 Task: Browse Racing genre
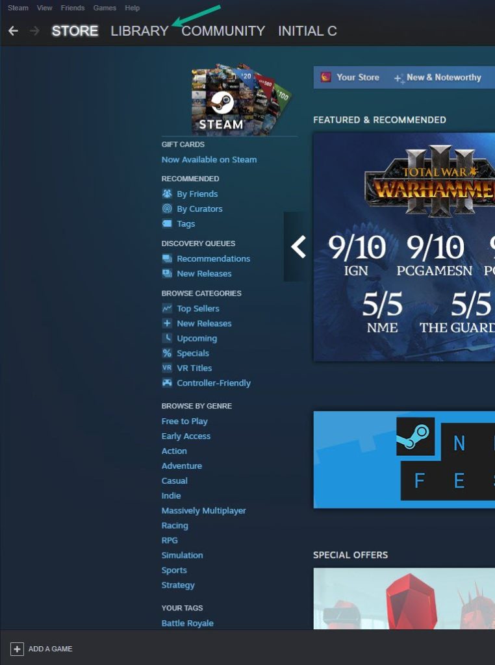[175, 525]
